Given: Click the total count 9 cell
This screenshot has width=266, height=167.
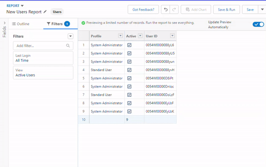Looking at the screenshot, I should 134,120.
